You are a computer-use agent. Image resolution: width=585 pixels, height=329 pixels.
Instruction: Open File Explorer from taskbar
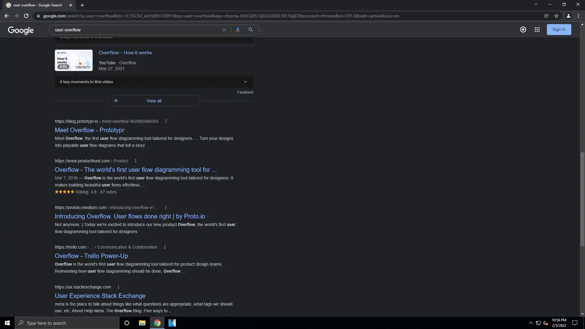[142, 323]
